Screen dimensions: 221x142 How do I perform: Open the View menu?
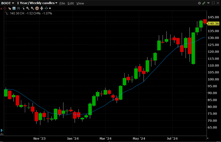80,3
